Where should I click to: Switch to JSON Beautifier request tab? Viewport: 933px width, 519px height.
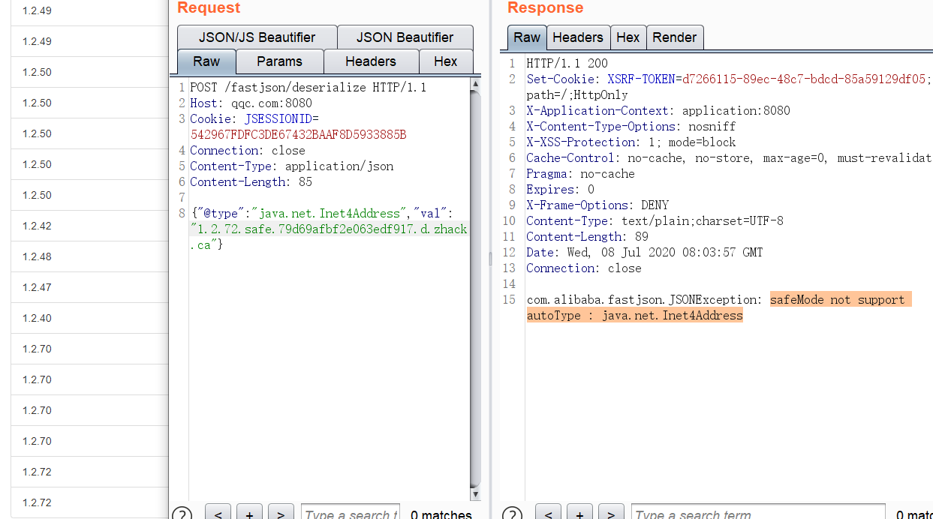coord(405,37)
